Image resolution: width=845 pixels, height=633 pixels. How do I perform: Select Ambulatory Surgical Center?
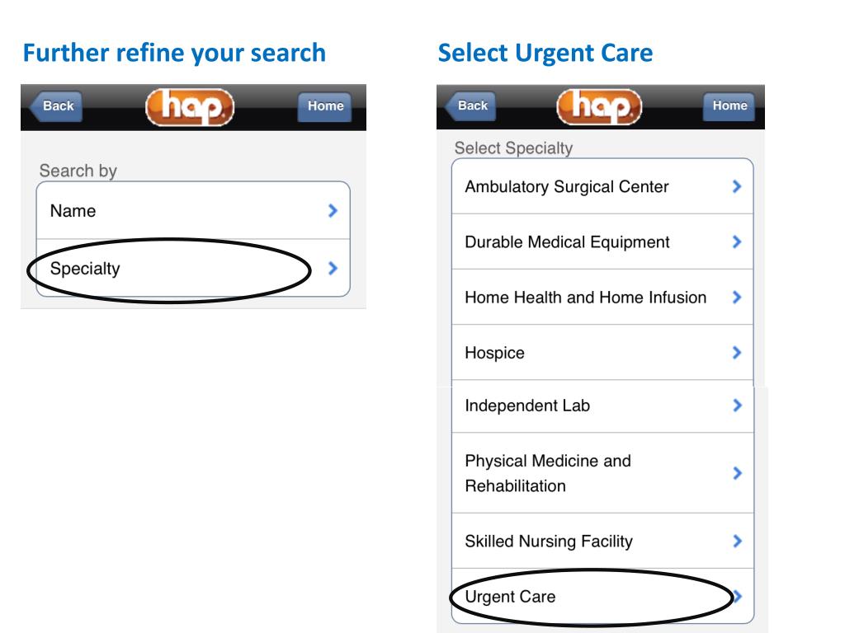[602, 186]
